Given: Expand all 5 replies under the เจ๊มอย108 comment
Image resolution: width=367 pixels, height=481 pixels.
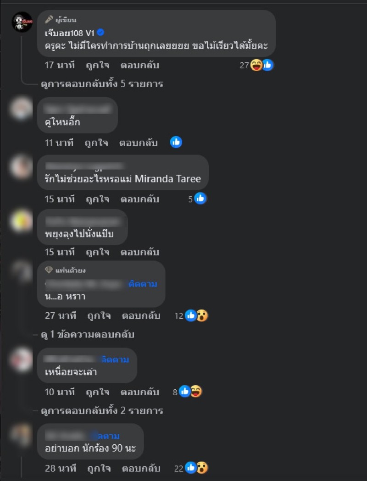Looking at the screenshot, I should coord(102,84).
